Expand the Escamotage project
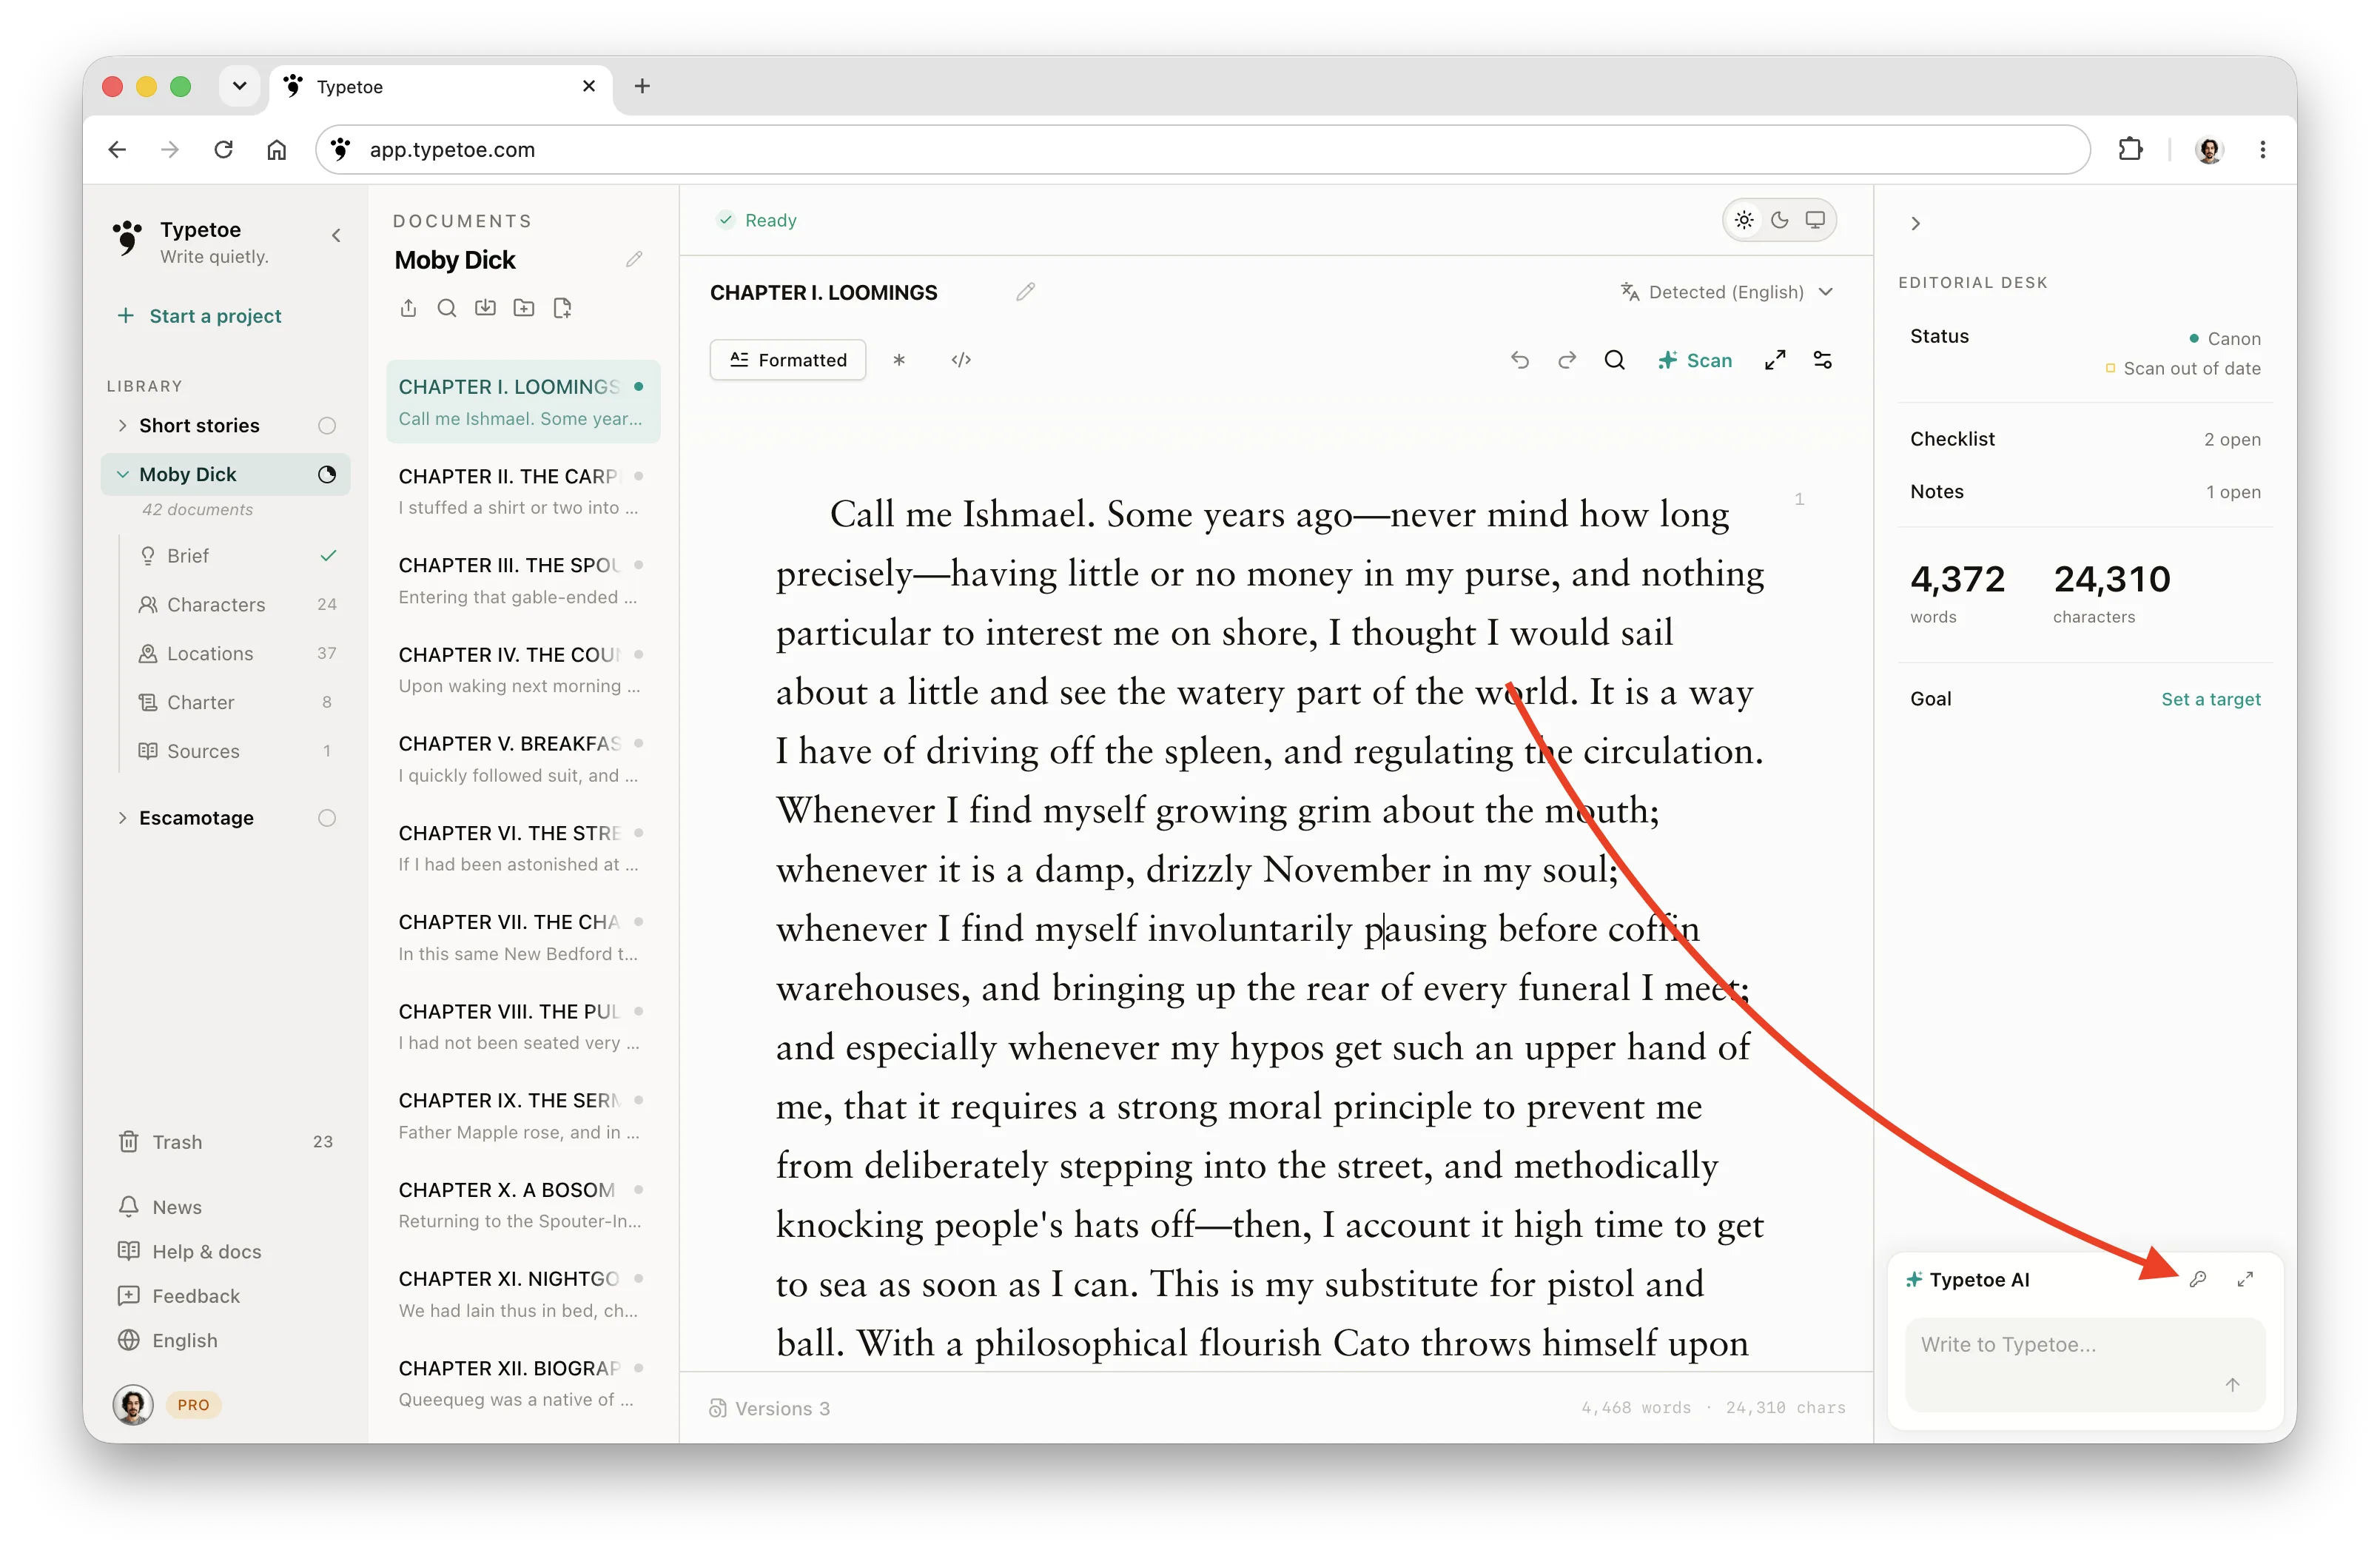This screenshot has height=1553, width=2380. [x=122, y=818]
